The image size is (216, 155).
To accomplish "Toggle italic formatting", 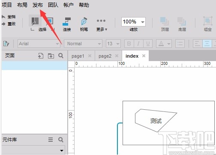I will click(x=138, y=44).
